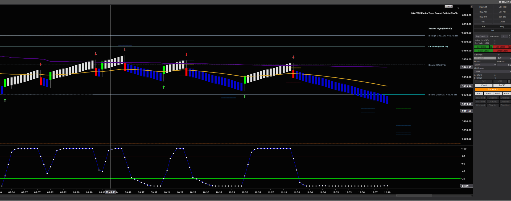This screenshot has width=511, height=201.
Task: Click the right-arrow icon near the price axis
Action: (458, 8)
